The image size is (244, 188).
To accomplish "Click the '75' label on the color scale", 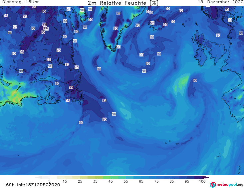I will coord(156,181).
